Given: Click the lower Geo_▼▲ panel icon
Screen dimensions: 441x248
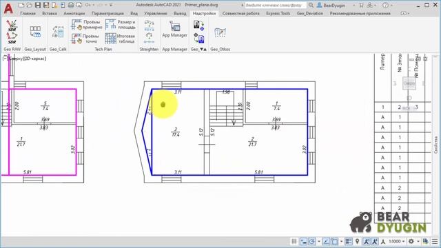Looking at the screenshot, I should [198, 38].
